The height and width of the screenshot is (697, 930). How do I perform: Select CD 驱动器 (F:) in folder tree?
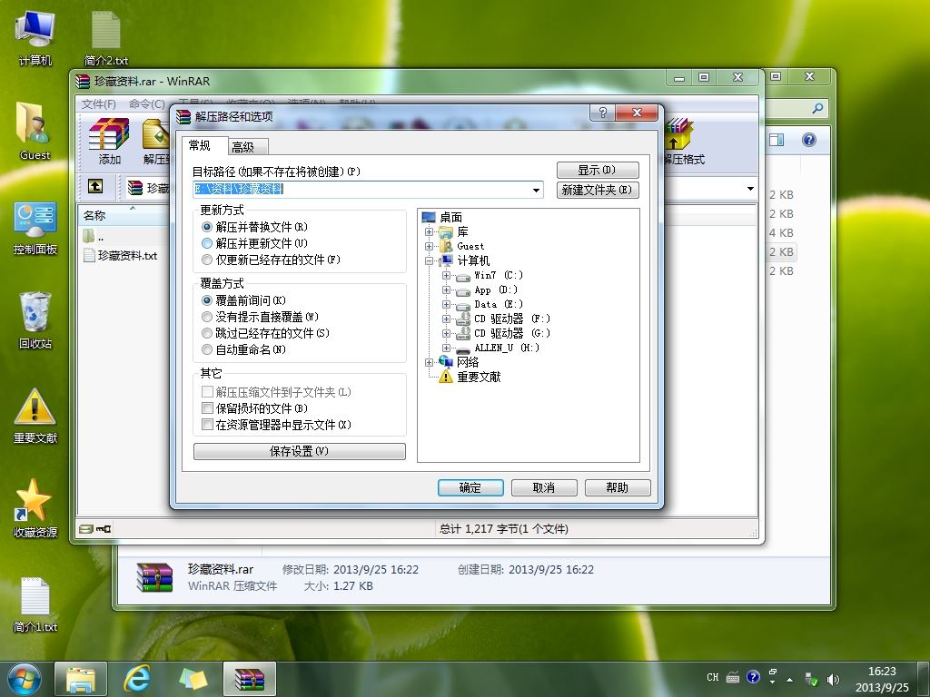[x=512, y=319]
